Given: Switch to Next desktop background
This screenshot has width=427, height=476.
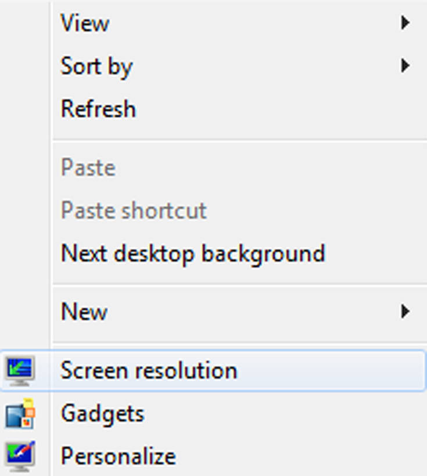Looking at the screenshot, I should tap(213, 253).
